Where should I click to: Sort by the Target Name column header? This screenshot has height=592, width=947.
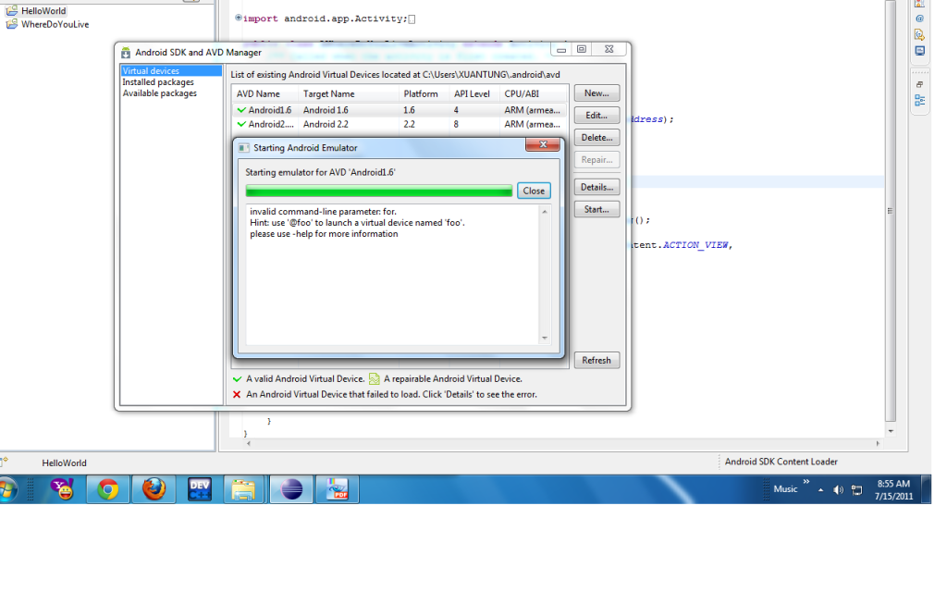(x=349, y=93)
